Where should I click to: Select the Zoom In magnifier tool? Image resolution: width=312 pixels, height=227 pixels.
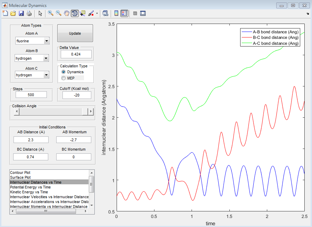coord(51,13)
